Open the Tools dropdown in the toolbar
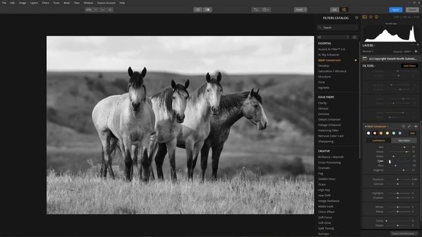This screenshot has height=237, width=422. click(301, 10)
